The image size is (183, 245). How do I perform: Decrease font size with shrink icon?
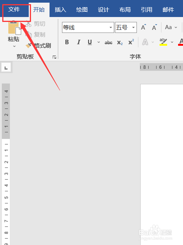pos(154,27)
